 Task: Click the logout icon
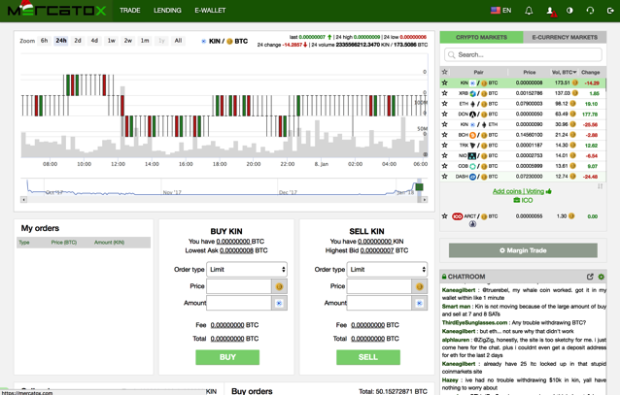click(610, 11)
